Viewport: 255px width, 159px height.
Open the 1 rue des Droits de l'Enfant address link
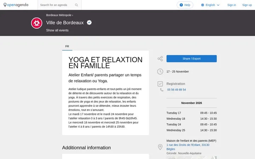188,147
